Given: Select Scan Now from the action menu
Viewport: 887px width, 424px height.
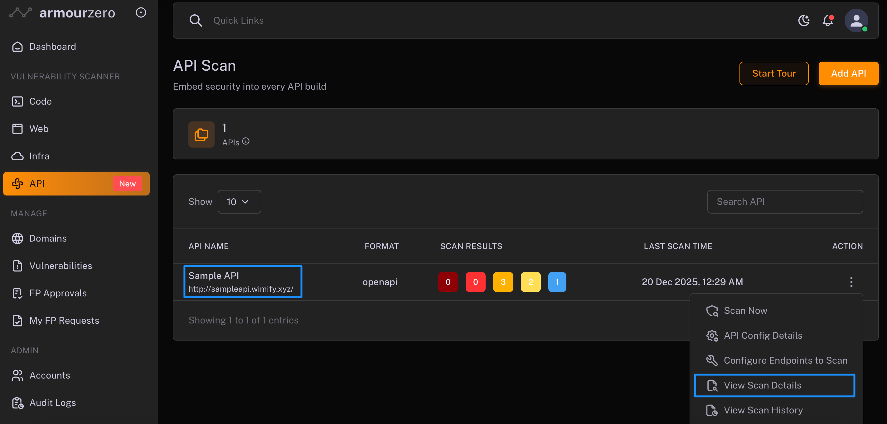Looking at the screenshot, I should (745, 311).
